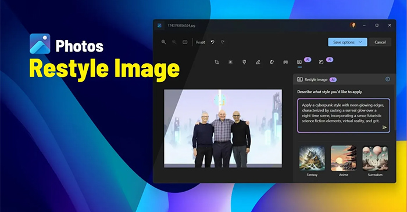Choose the Fantasy style thumbnail
407x212 pixels.
(x=312, y=158)
